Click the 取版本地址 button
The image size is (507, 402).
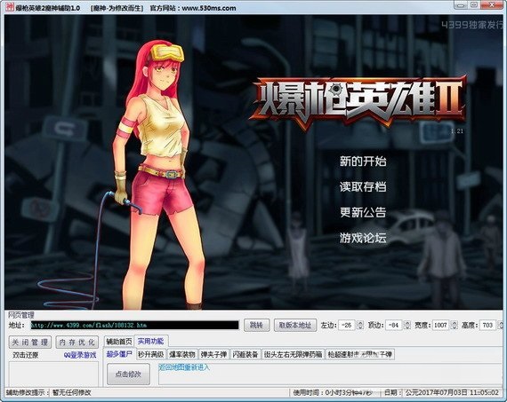click(295, 325)
